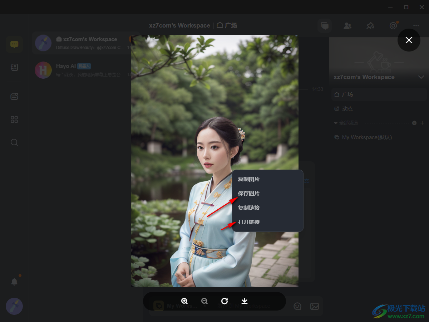Select 广场 in the right panel

coord(379,94)
